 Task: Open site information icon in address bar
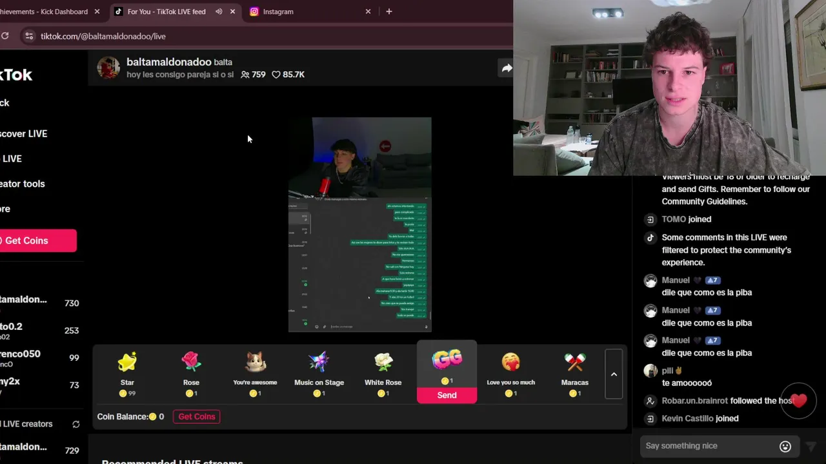(x=29, y=36)
